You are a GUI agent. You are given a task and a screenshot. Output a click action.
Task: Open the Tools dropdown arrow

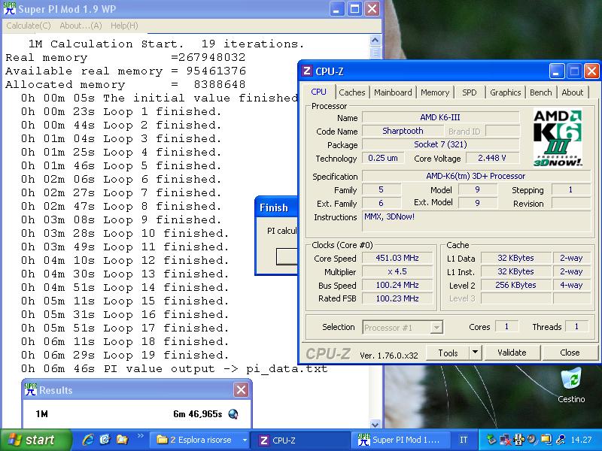point(475,353)
